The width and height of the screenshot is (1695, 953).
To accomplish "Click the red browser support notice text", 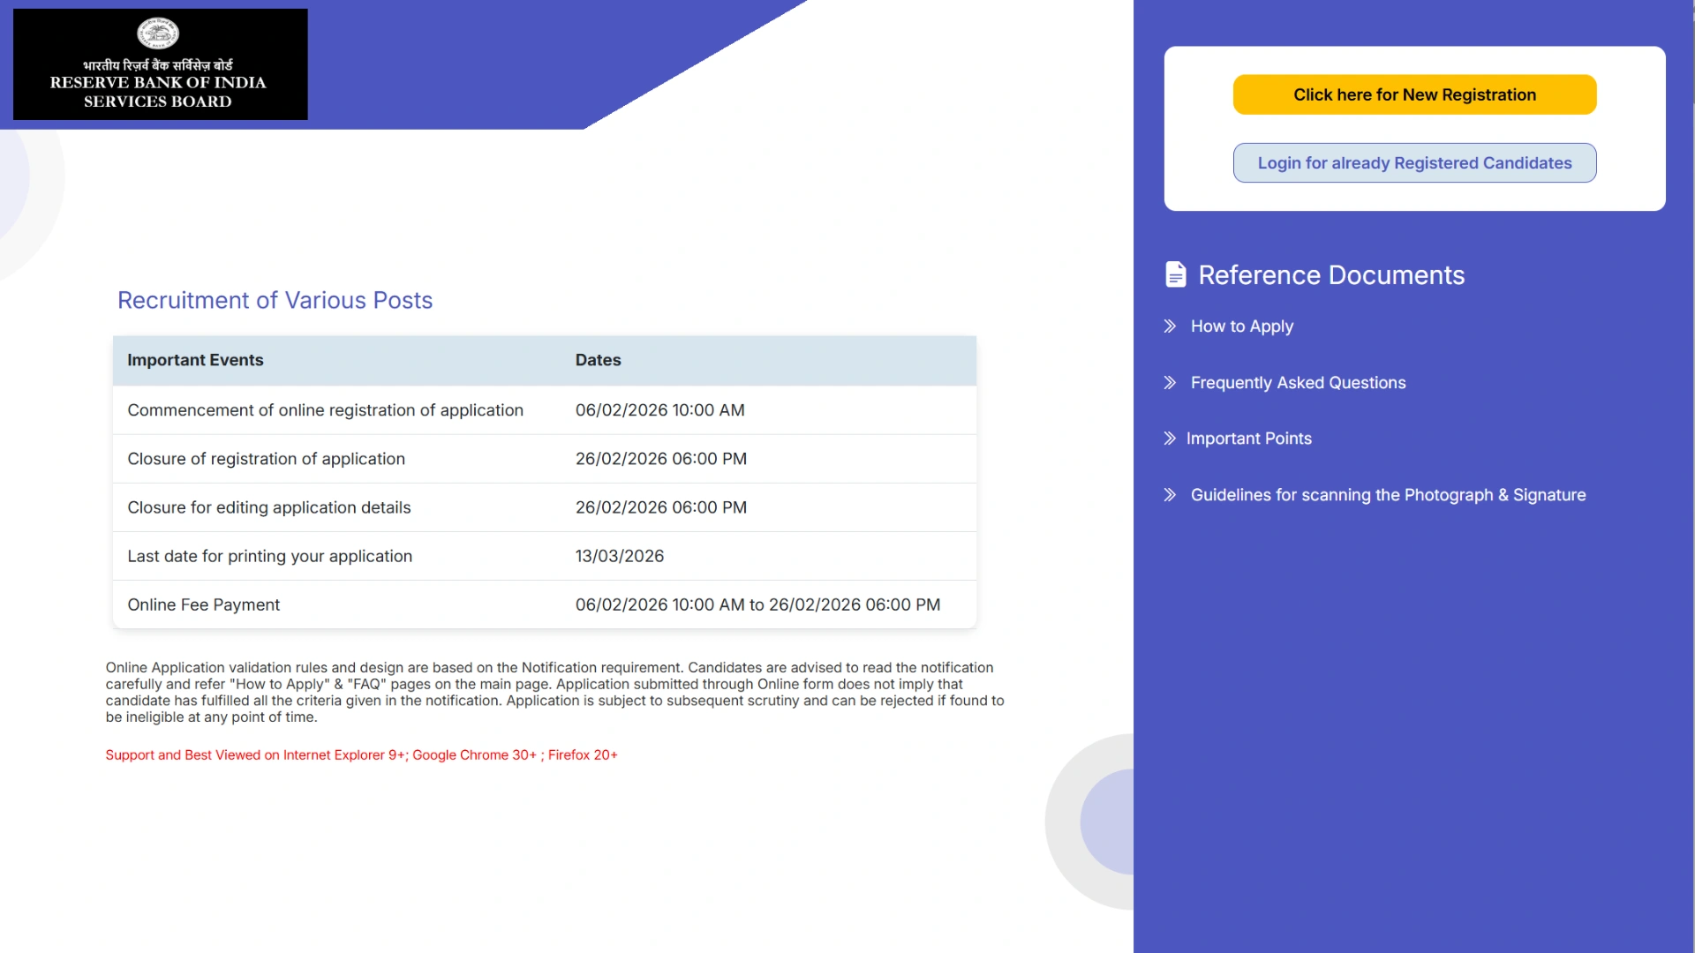I will (361, 754).
